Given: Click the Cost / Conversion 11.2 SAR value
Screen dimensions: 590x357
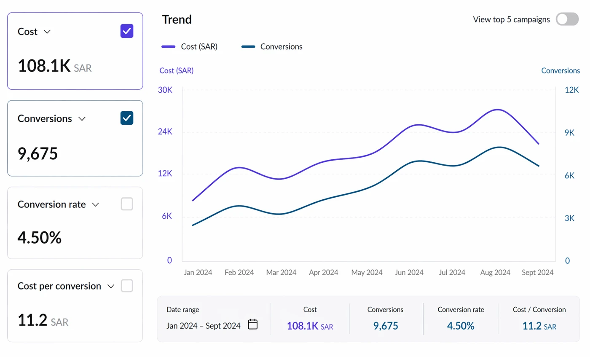Looking at the screenshot, I should pyautogui.click(x=539, y=326).
